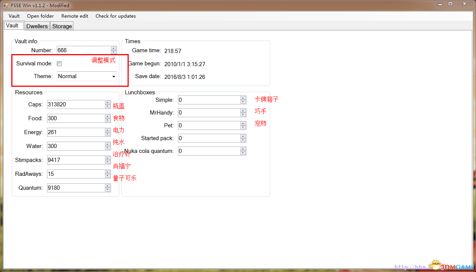This screenshot has height=272, width=476.
Task: Increase Simple lunchbox count up arrow
Action: point(243,98)
